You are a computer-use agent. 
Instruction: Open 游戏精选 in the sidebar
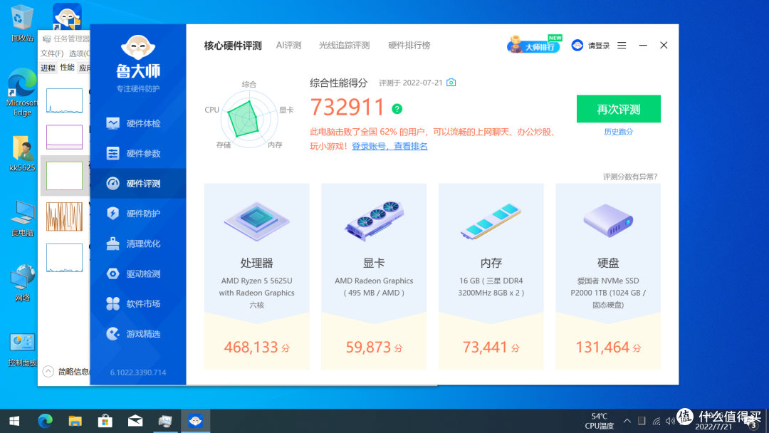click(138, 334)
